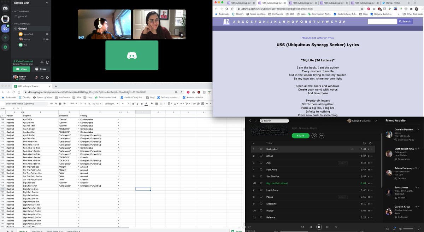Share screen with the Screen button
424x232 pixels.
tap(41, 69)
